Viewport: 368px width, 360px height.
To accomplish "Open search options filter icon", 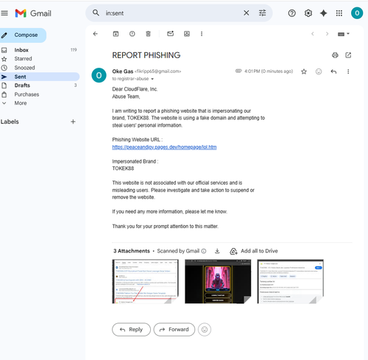I will 262,13.
